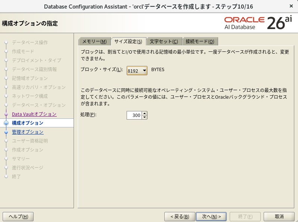Click the ネットワーク構成 step label

(30, 96)
